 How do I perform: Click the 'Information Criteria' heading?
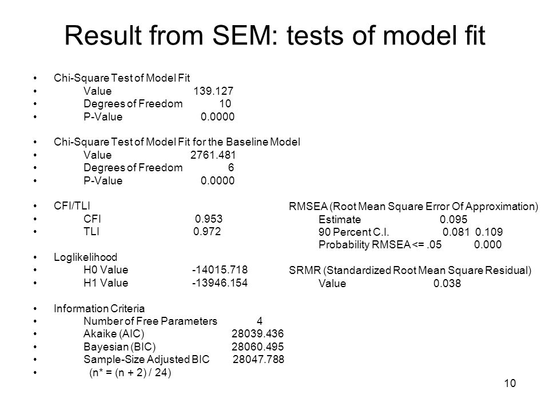click(99, 309)
